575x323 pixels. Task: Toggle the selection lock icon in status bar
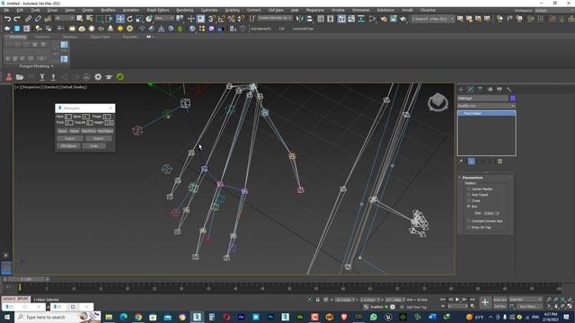click(x=317, y=300)
